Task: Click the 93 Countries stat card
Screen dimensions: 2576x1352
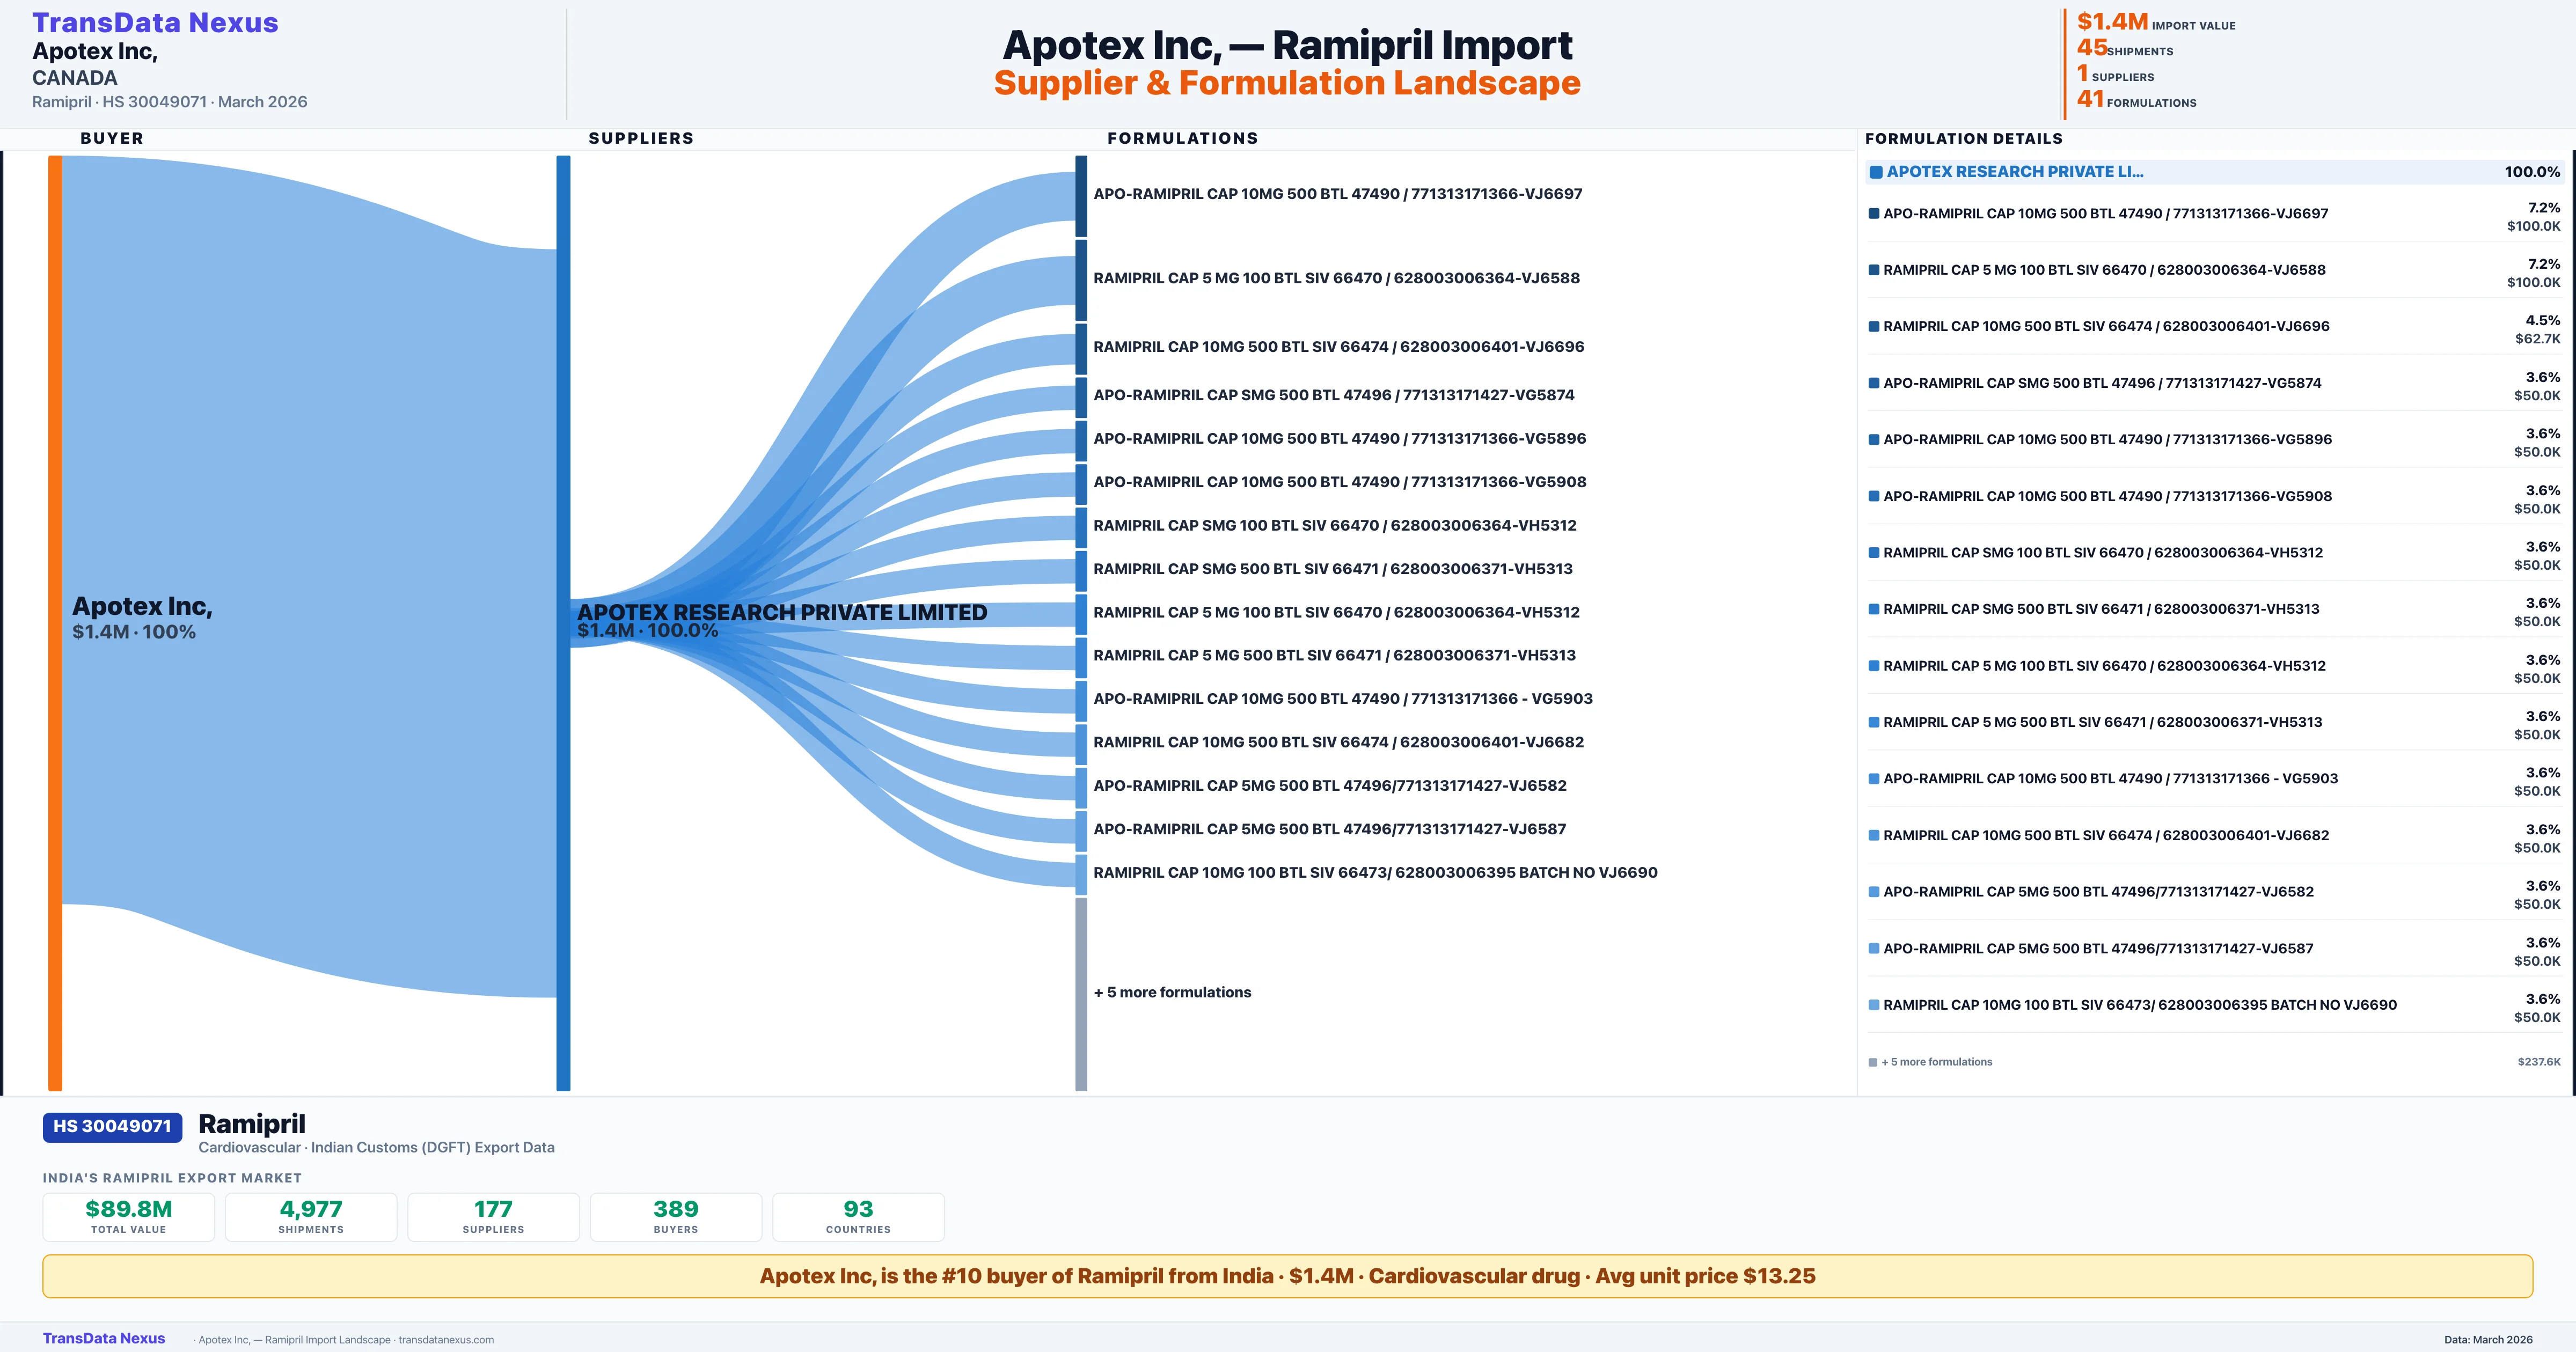Action: pyautogui.click(x=858, y=1216)
